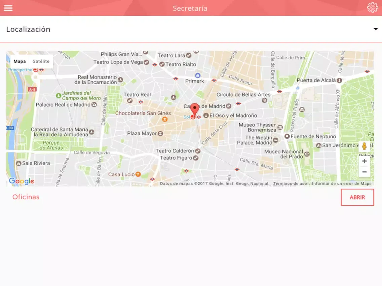382x286 pixels.
Task: Select Chocolatería San Ginés cafe icon
Action: [165, 119]
